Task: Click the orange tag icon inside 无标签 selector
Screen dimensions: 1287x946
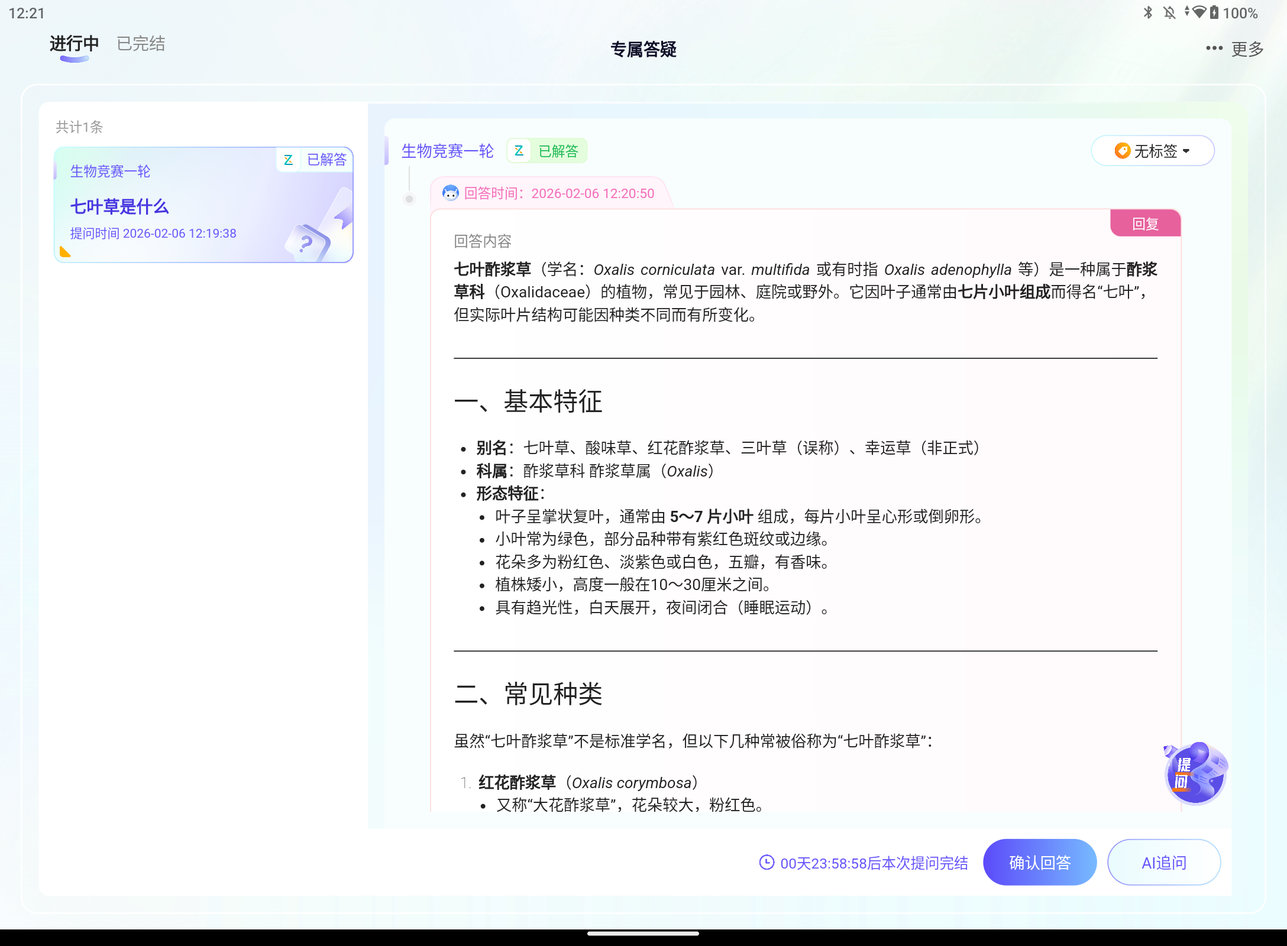Action: click(1121, 151)
